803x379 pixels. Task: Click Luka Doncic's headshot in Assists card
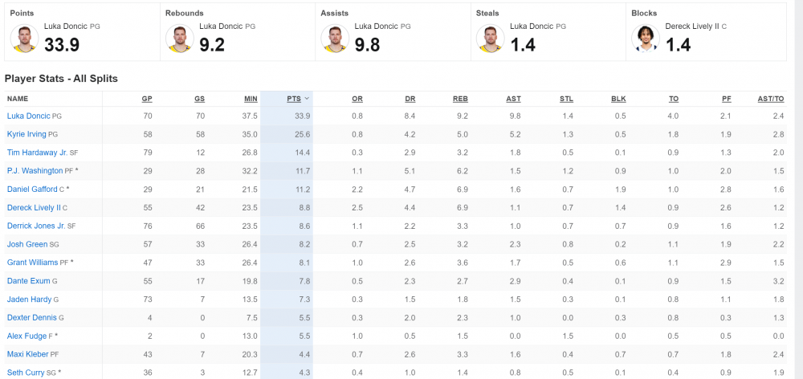(335, 39)
